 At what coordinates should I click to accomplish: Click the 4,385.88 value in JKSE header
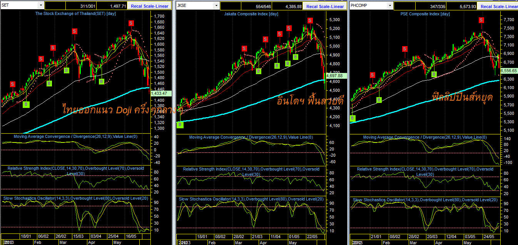pos(294,7)
